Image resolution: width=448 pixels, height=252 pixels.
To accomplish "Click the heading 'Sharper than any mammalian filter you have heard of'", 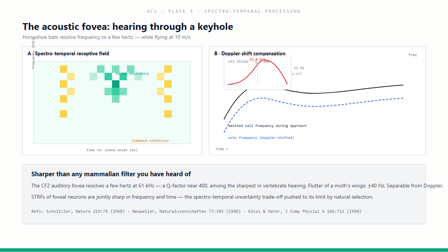I will tap(111, 174).
